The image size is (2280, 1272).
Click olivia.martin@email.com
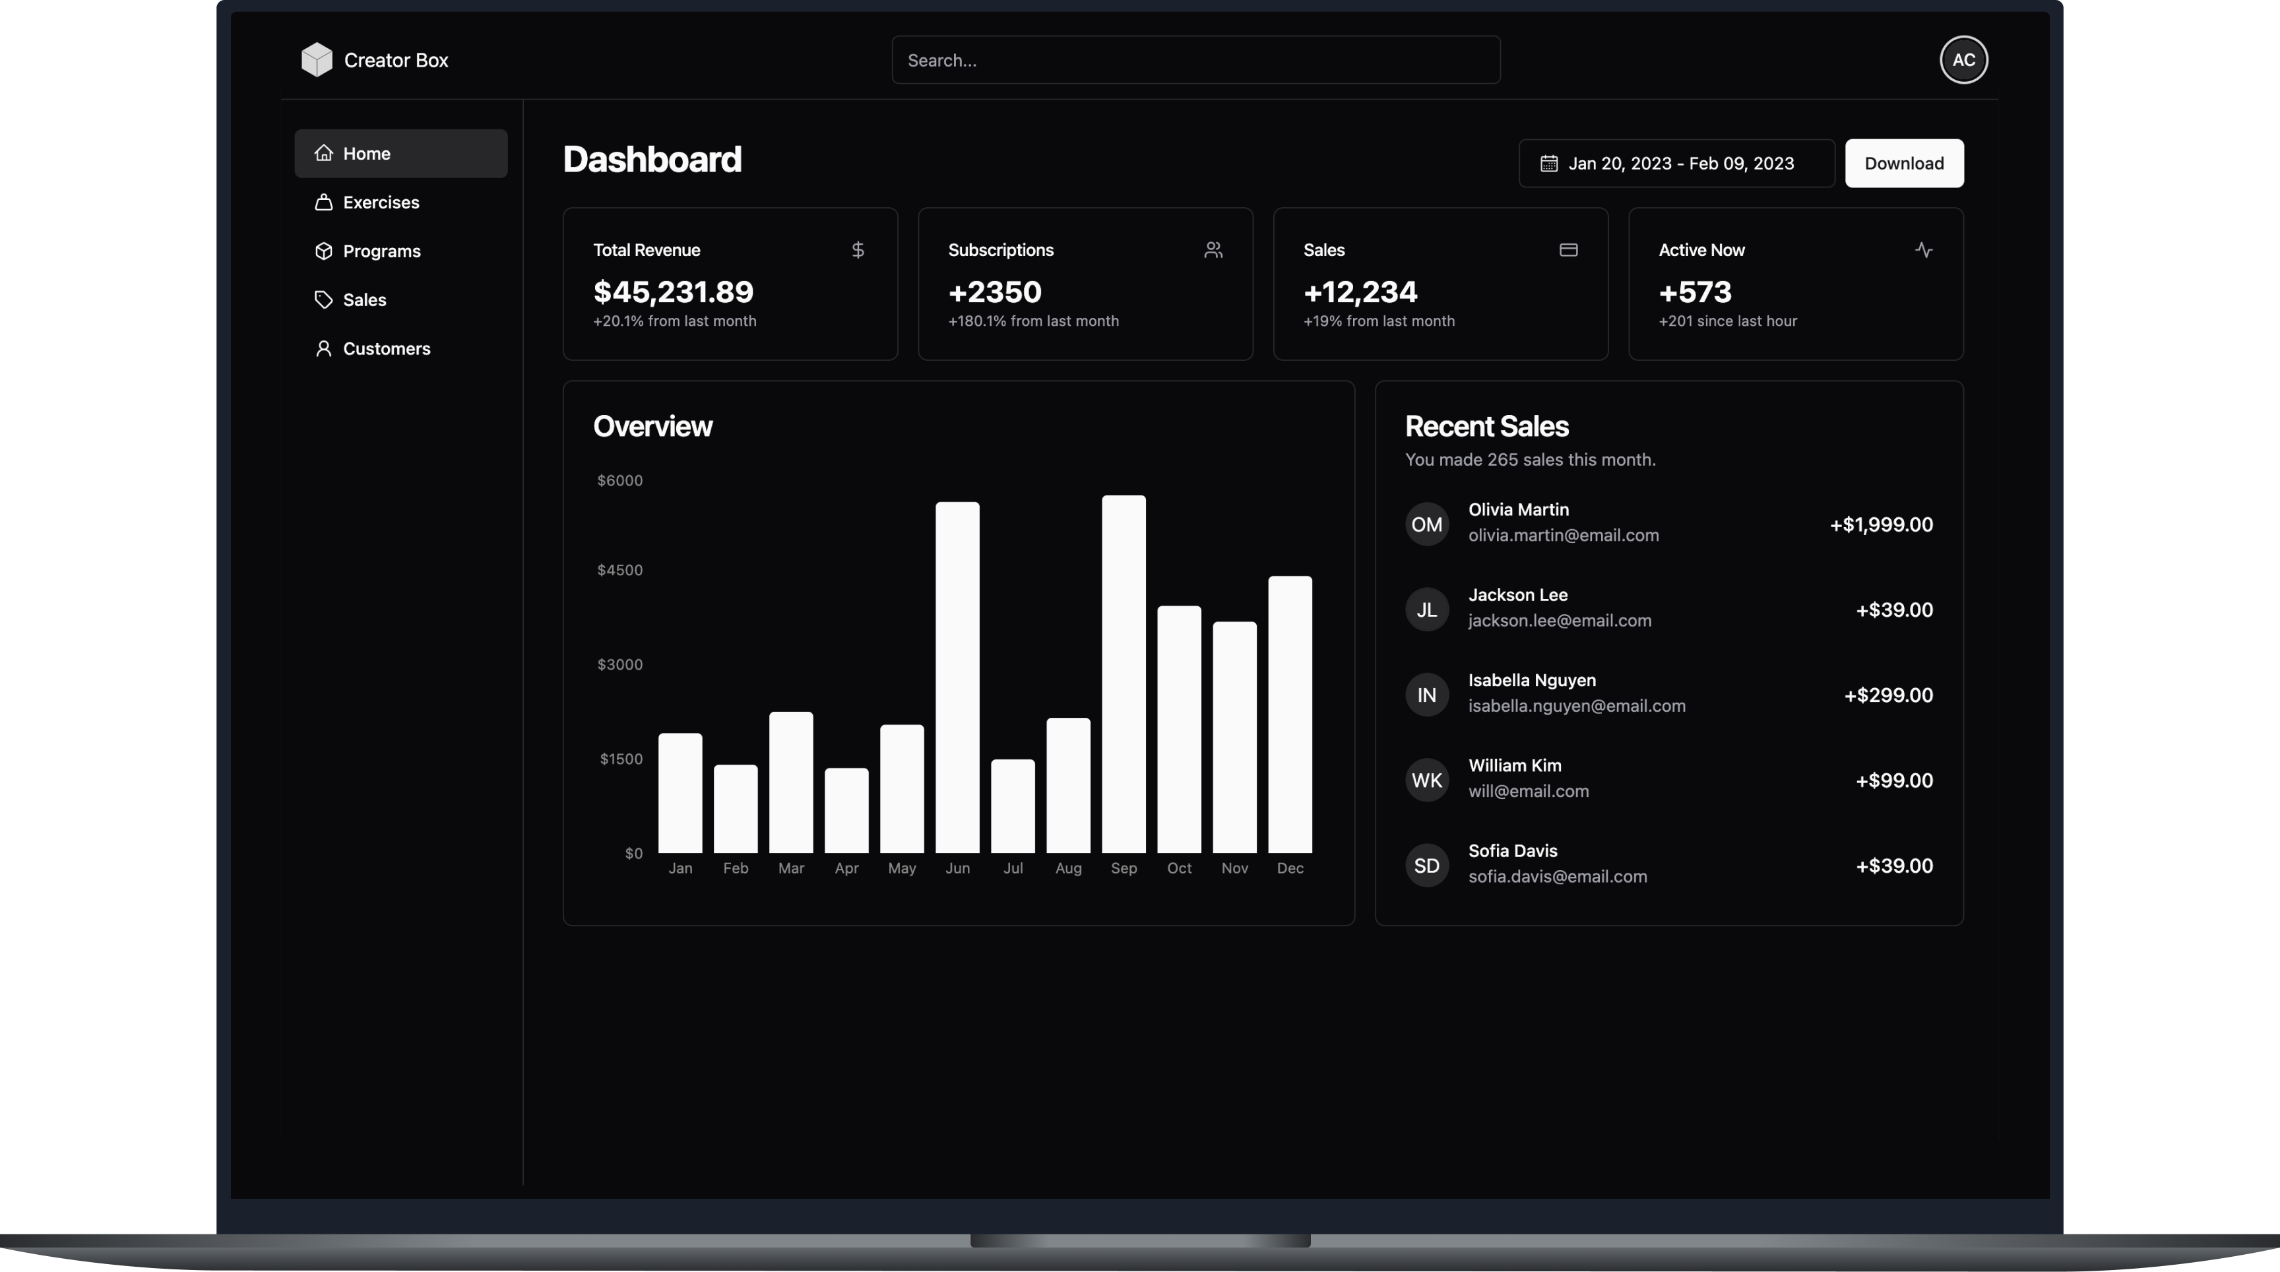click(1563, 536)
